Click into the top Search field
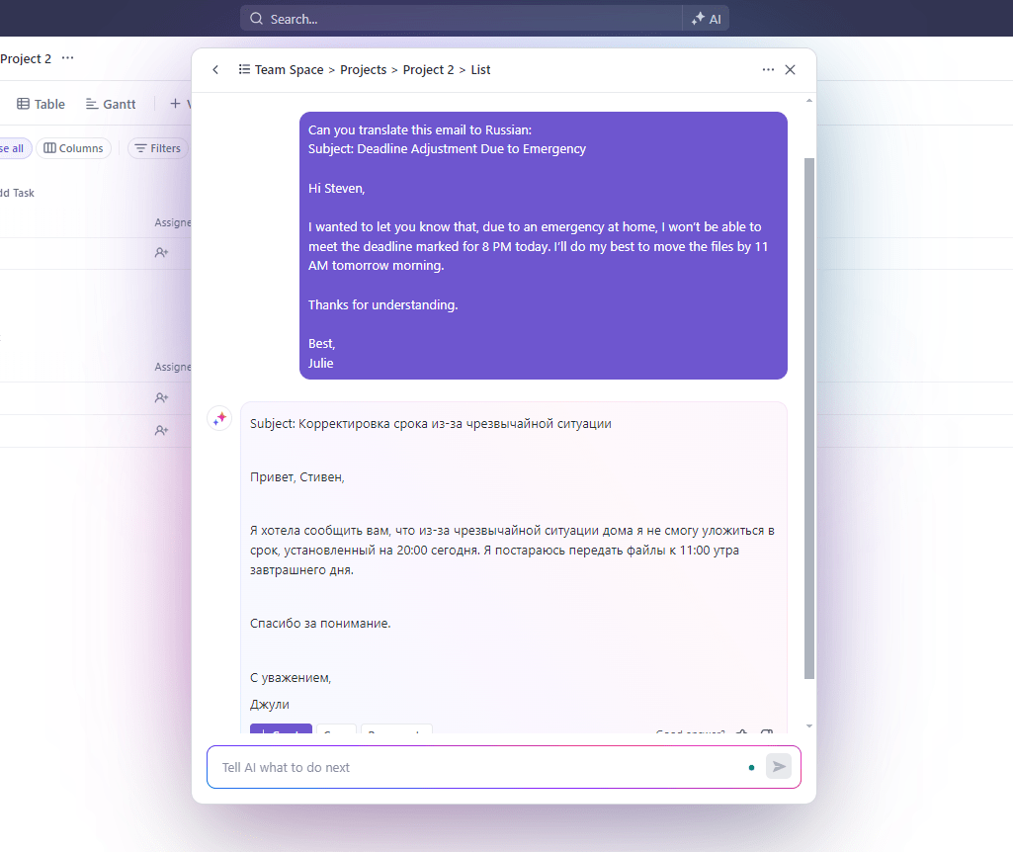Image resolution: width=1013 pixels, height=852 pixels. click(462, 19)
